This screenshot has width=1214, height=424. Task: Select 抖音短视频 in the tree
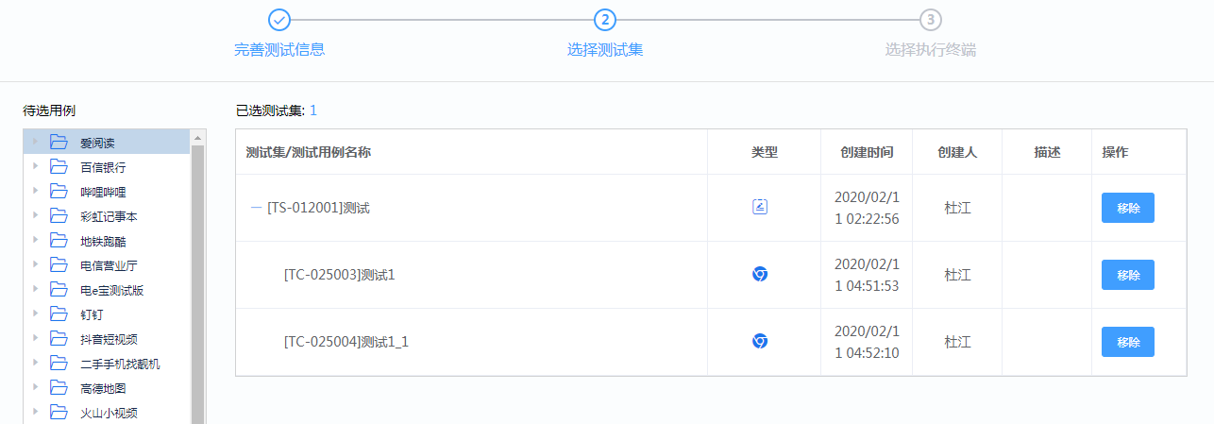point(108,339)
